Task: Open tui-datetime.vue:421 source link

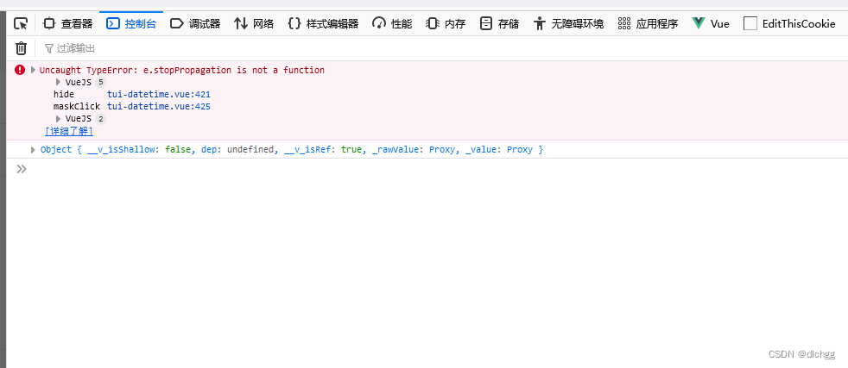Action: [x=158, y=95]
